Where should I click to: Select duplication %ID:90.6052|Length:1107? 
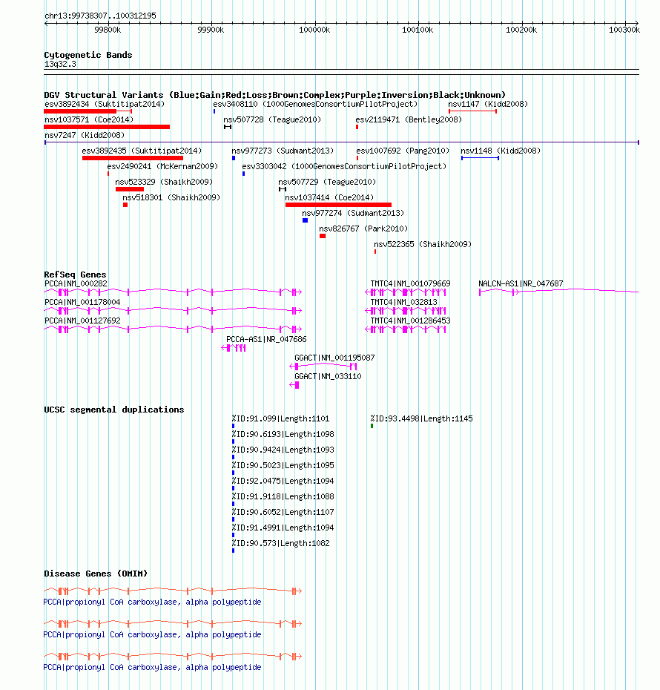(x=283, y=513)
